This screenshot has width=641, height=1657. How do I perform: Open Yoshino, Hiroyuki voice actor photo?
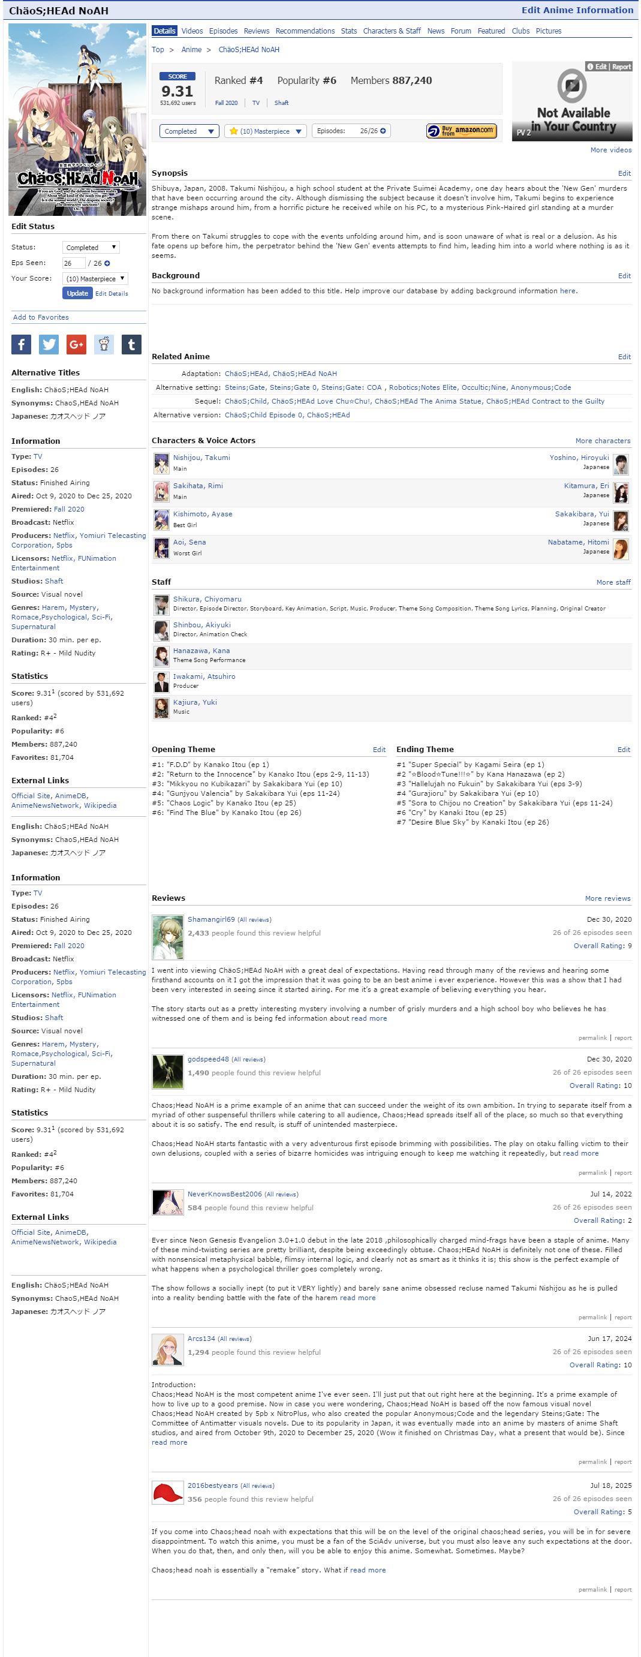(x=621, y=464)
